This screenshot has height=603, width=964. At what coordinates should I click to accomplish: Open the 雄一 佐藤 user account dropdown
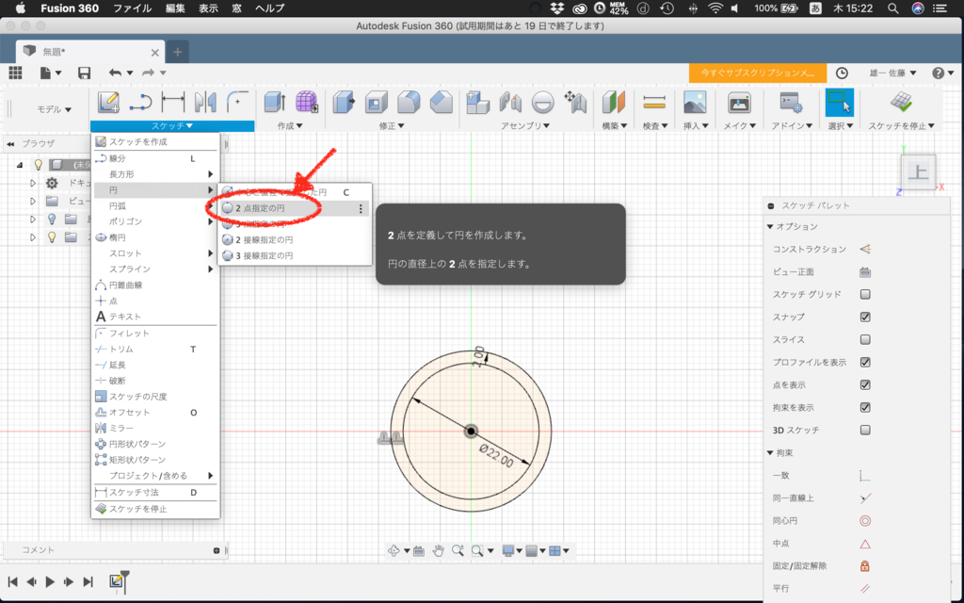(x=892, y=73)
